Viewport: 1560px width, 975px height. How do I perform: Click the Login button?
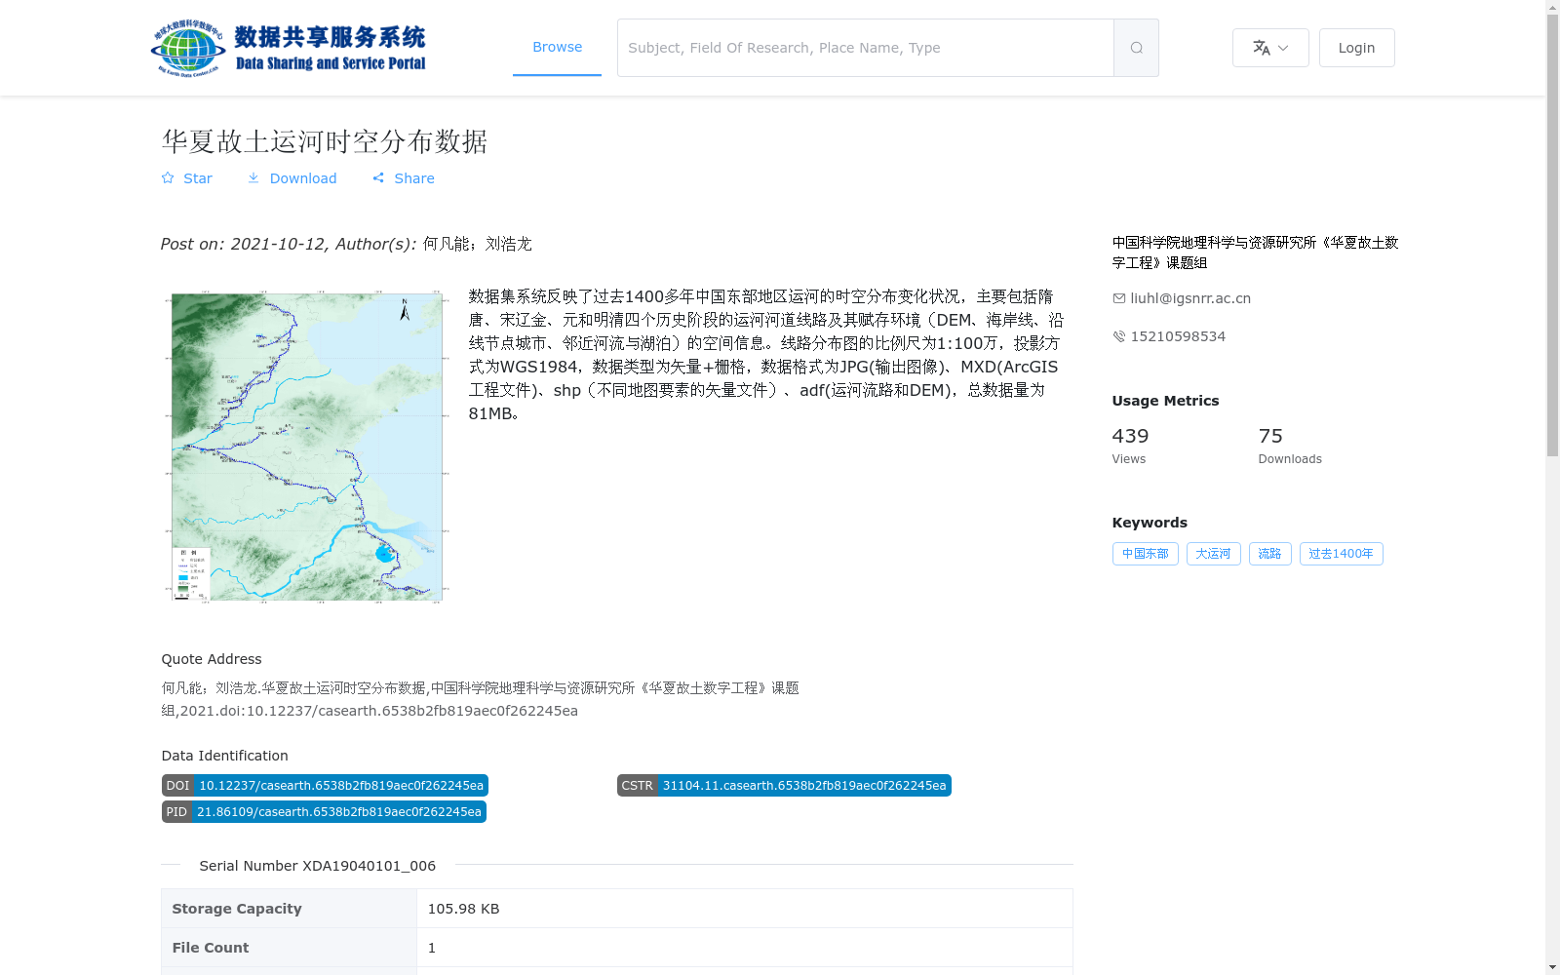(x=1356, y=48)
